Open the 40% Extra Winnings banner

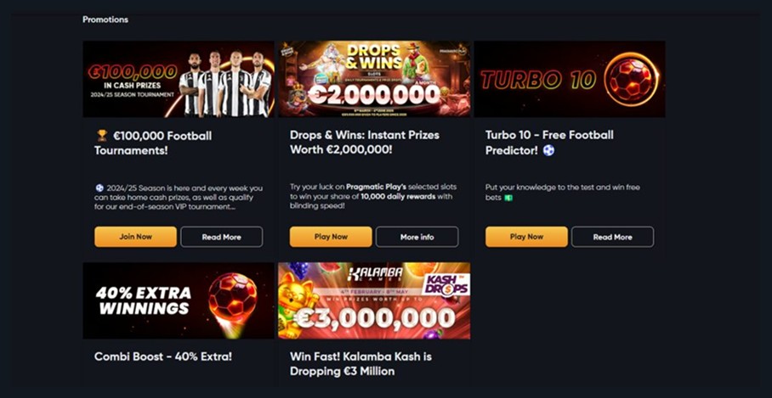click(x=179, y=300)
